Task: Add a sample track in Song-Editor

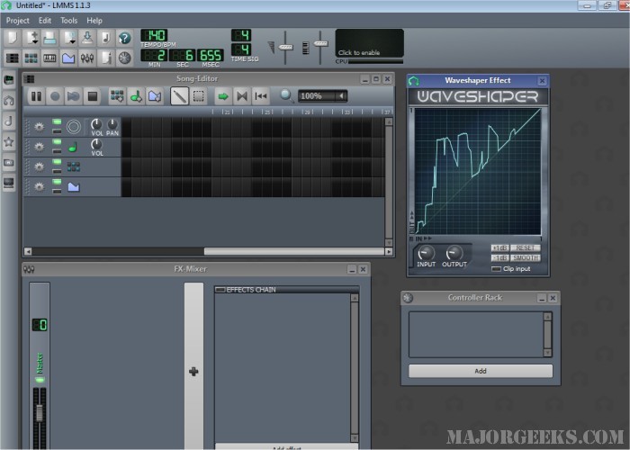Action: pos(136,96)
